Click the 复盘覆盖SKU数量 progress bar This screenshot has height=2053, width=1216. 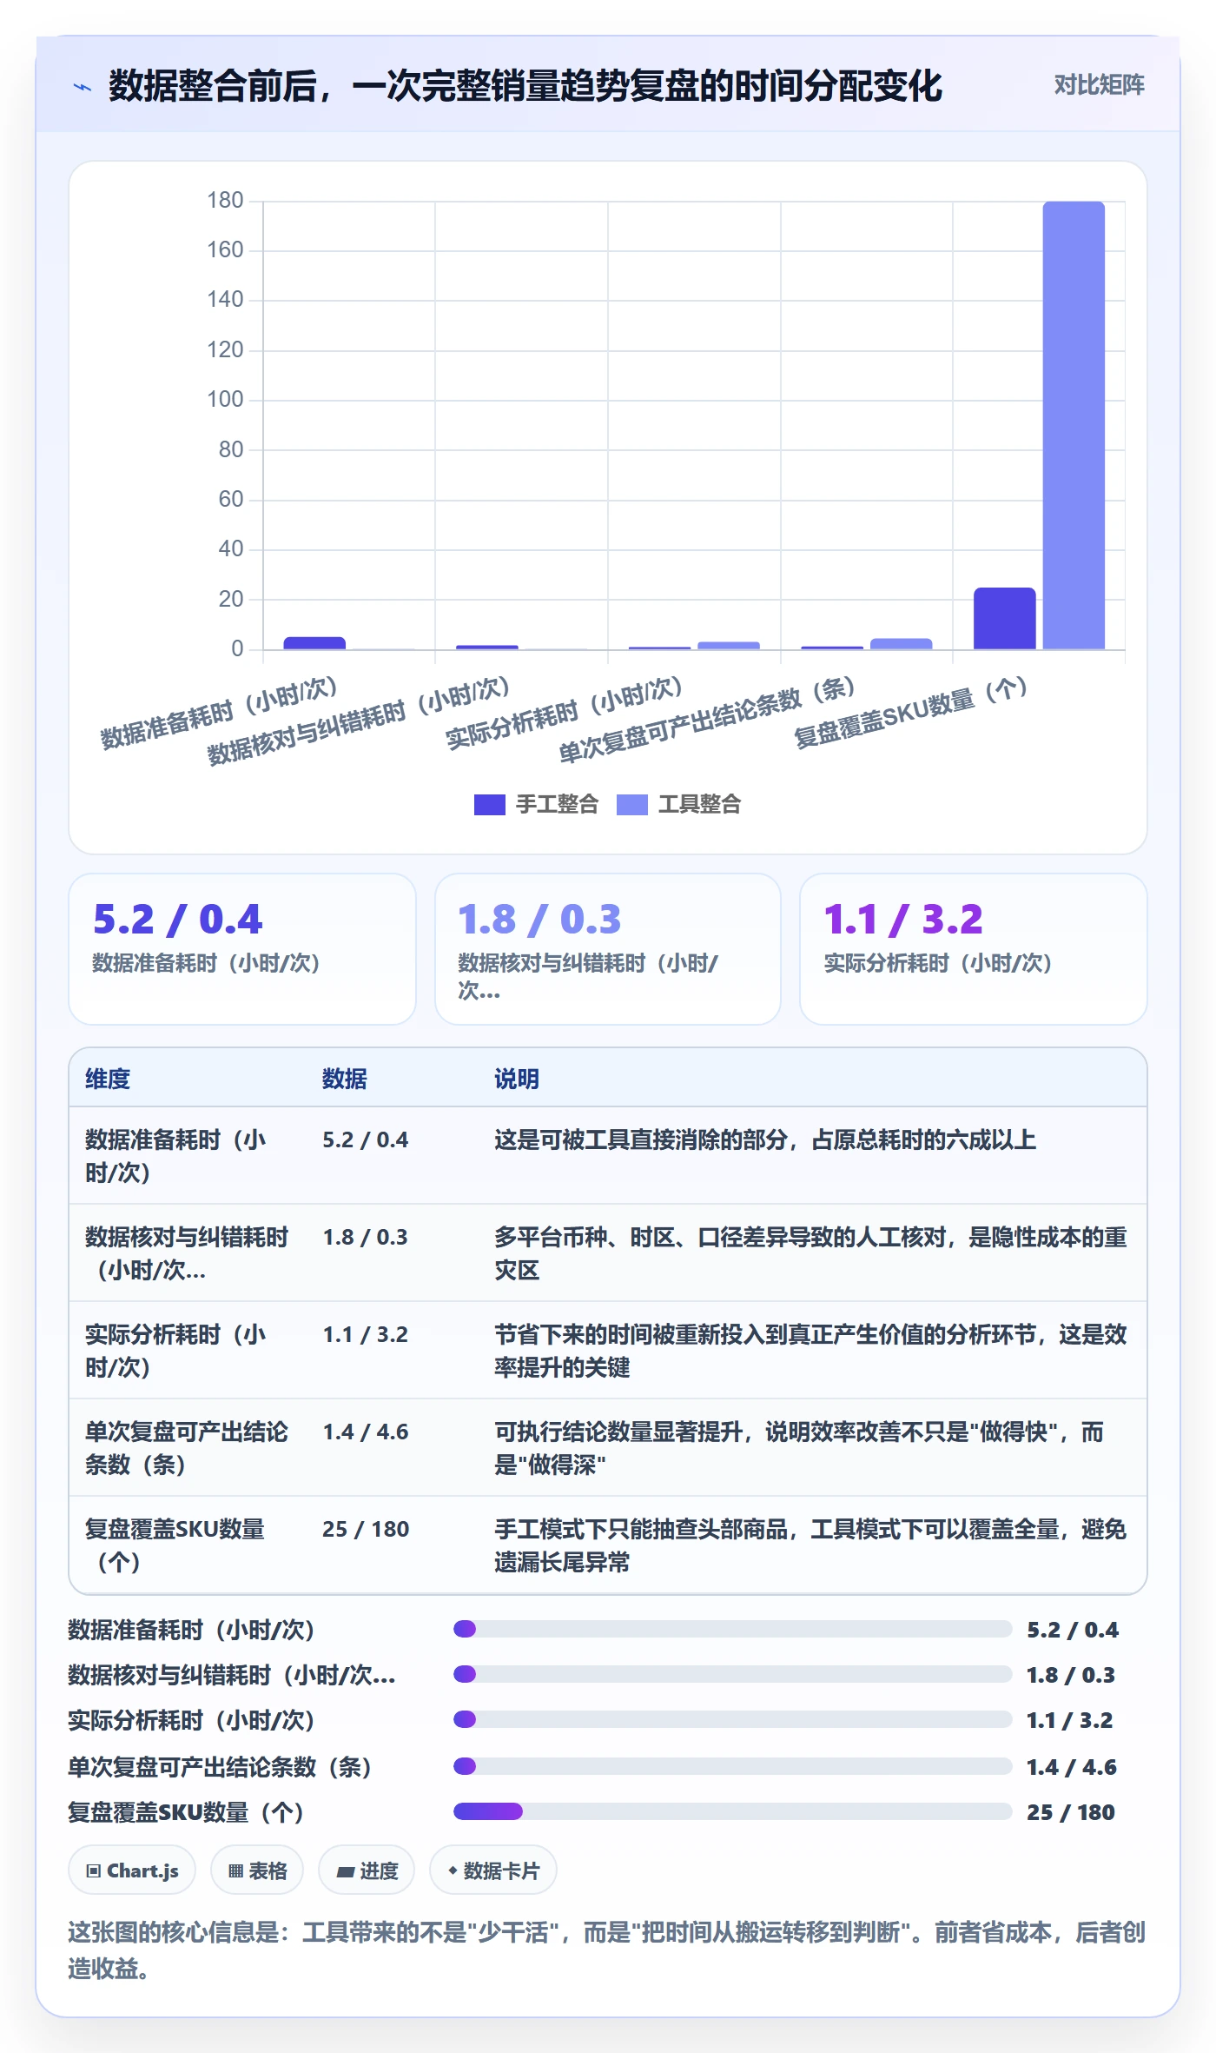coord(732,1811)
